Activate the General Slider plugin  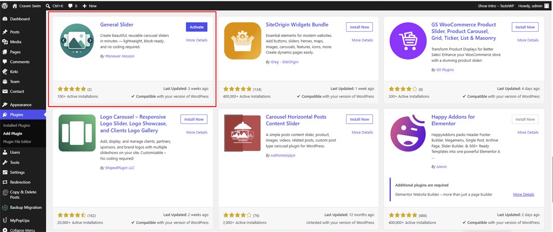point(197,27)
